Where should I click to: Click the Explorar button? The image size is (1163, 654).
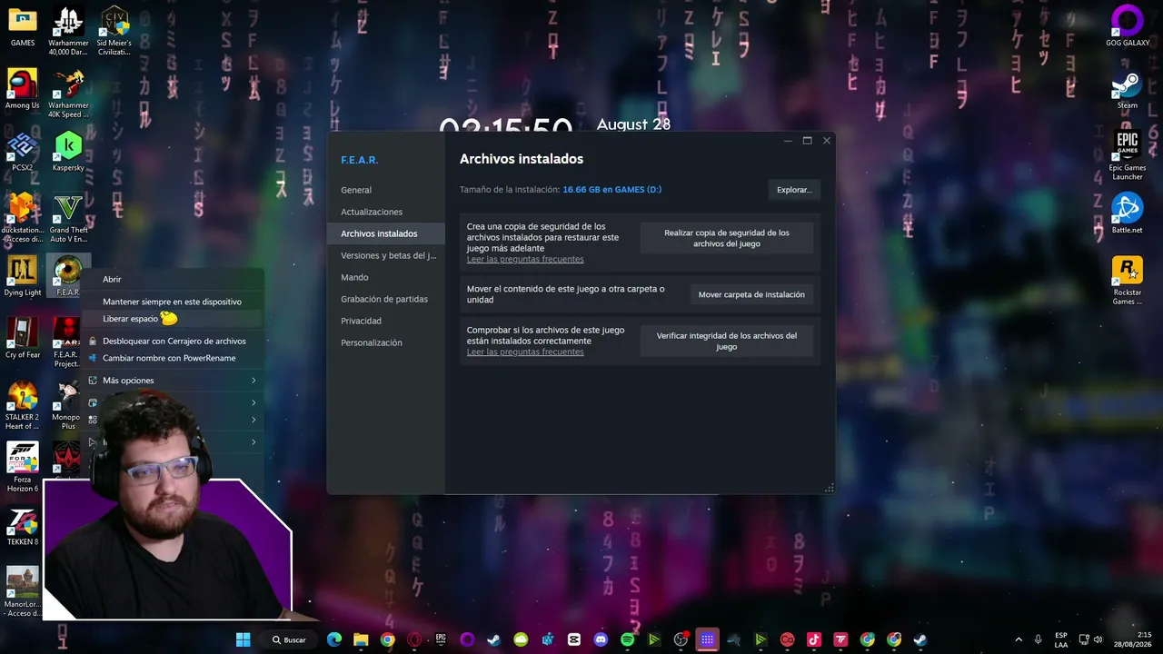(x=794, y=190)
